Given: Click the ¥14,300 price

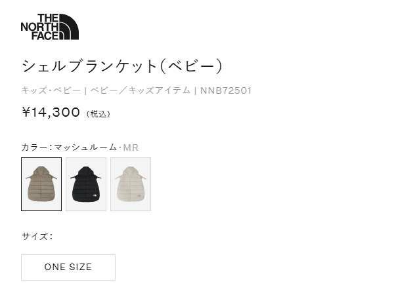Looking at the screenshot, I should tap(51, 112).
